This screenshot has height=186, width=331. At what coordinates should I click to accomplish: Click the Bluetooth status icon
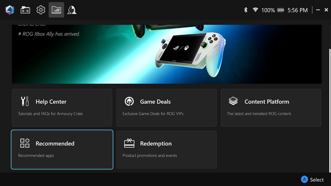[246, 10]
